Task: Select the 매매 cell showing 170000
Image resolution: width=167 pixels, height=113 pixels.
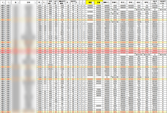Action: pyautogui.click(x=90, y=5)
